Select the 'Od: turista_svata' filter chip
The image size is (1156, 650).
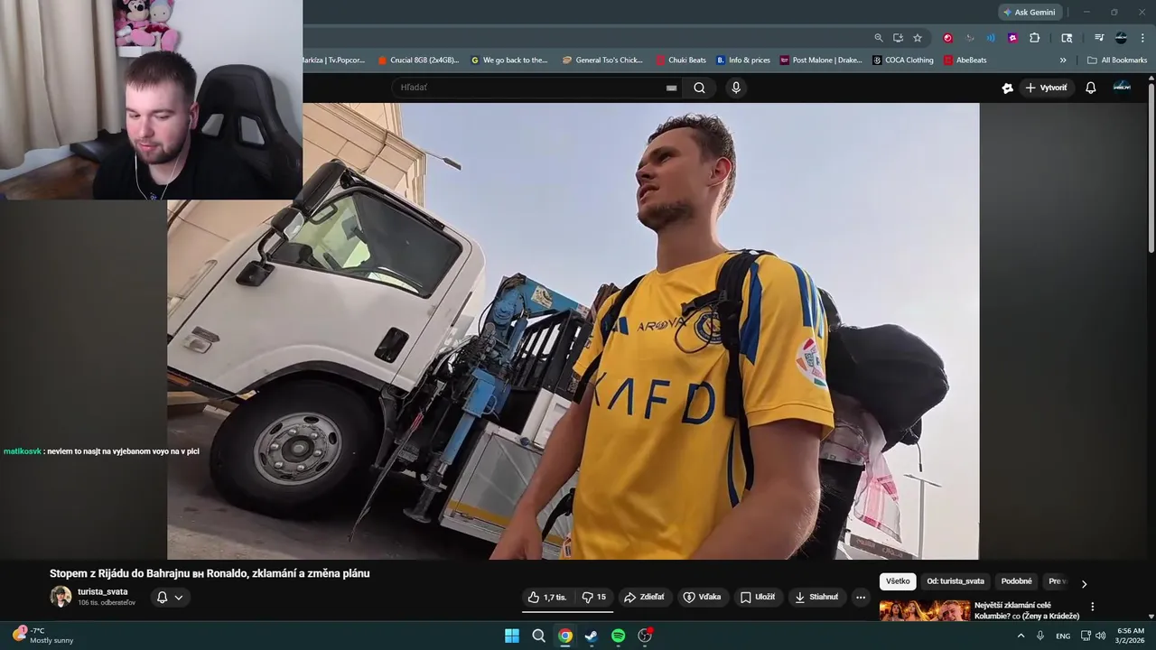956,581
